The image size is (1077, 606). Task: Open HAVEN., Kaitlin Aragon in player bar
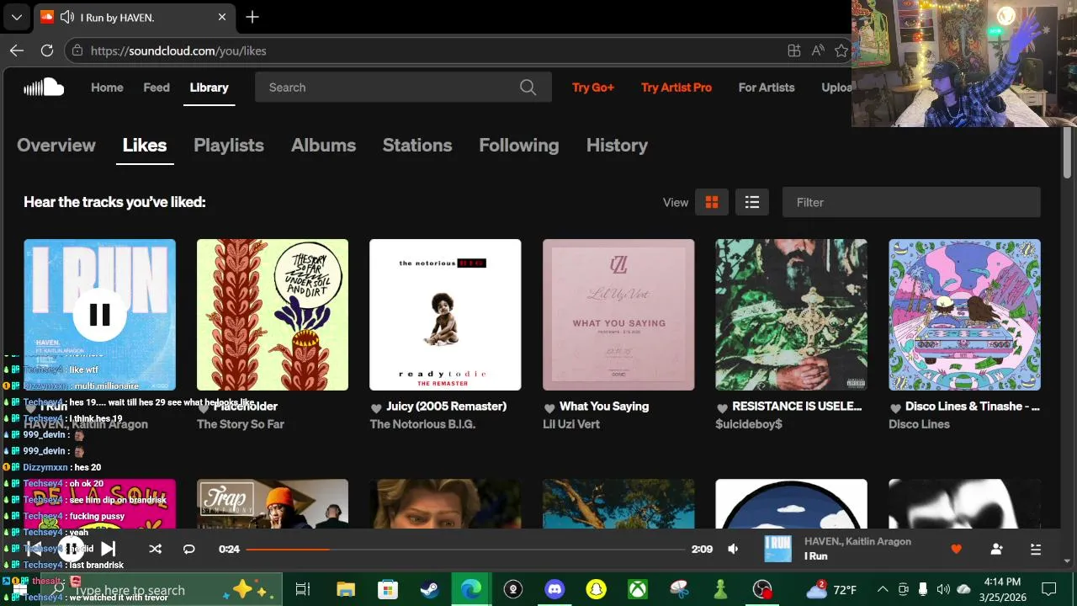click(x=857, y=541)
